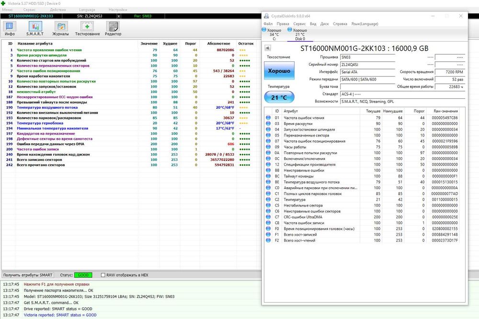Click the status circle for C7 CRC-ошибки row
This screenshot has height=319, width=479.
coord(268,217)
